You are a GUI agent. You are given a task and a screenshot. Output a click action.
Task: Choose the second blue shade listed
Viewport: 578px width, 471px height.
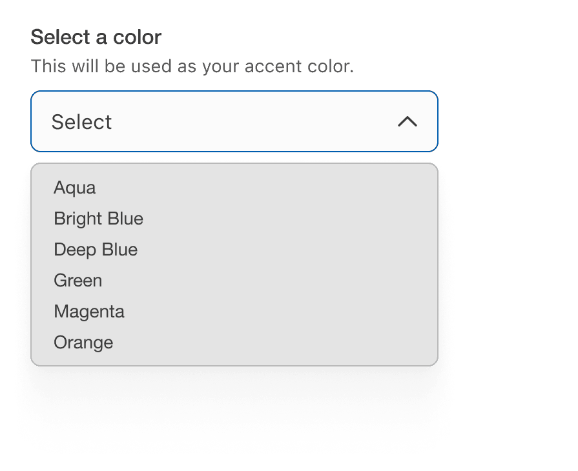[x=96, y=250]
